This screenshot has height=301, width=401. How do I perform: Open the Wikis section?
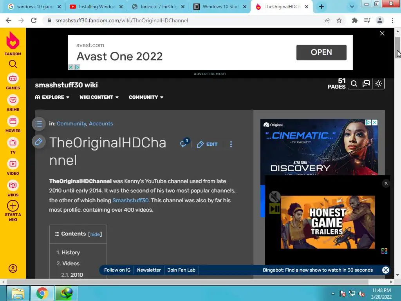(13, 189)
